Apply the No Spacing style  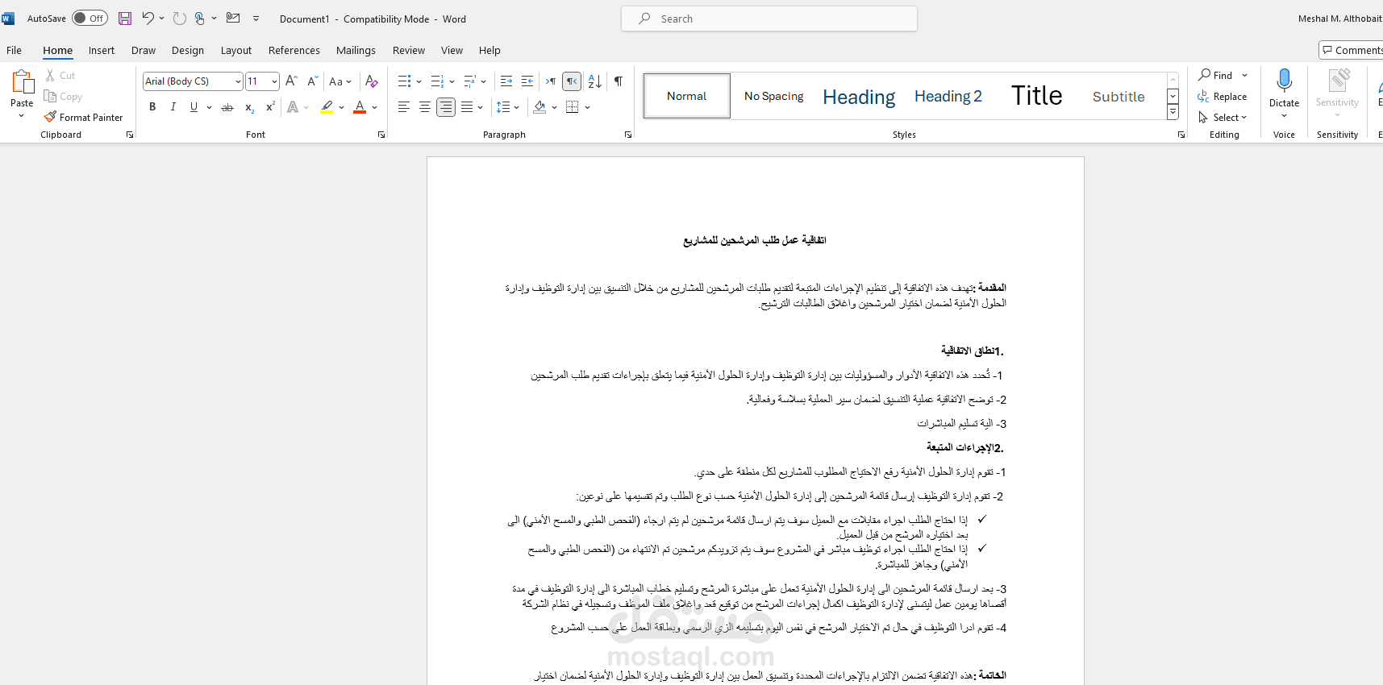[774, 96]
